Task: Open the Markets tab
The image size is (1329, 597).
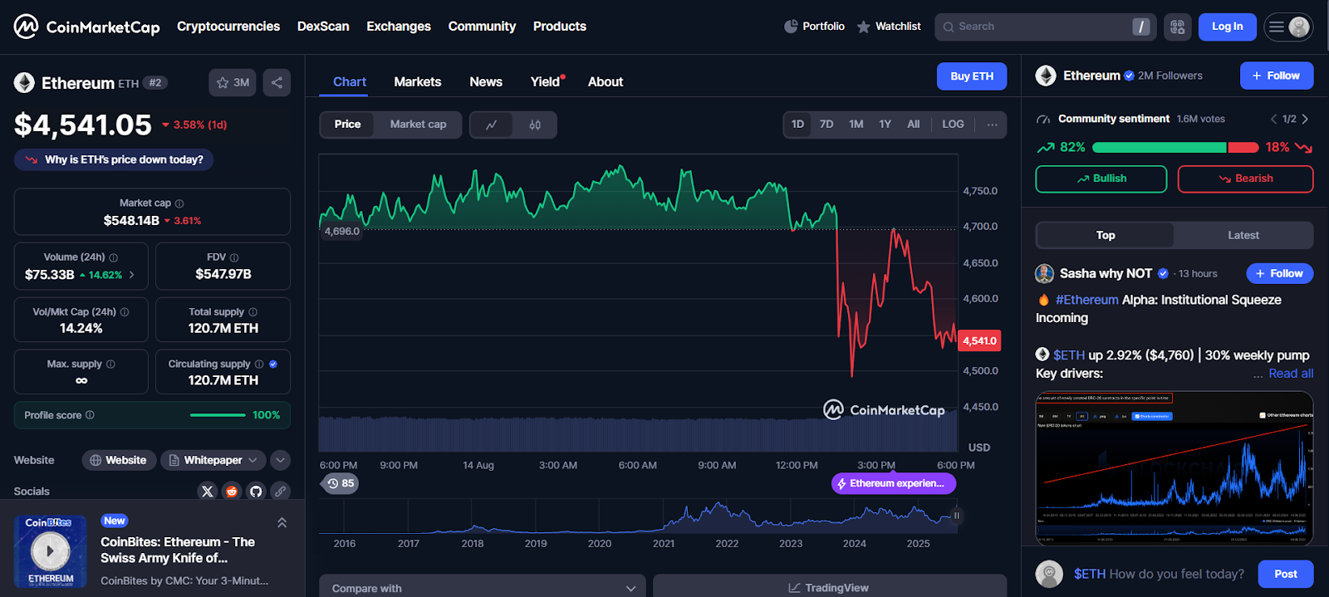Action: click(417, 81)
